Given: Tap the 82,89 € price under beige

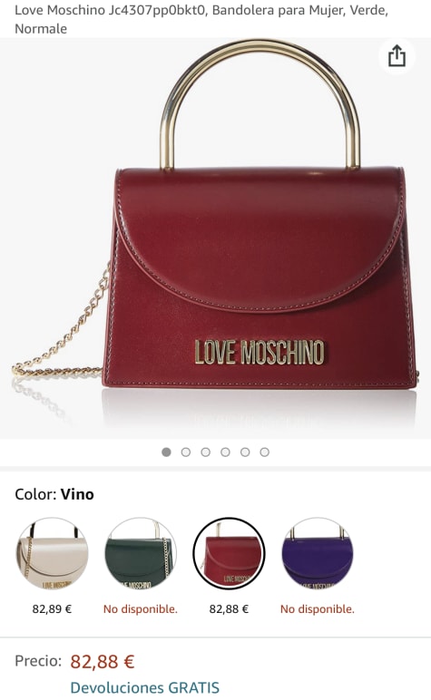Looking at the screenshot, I should pyautogui.click(x=52, y=609).
